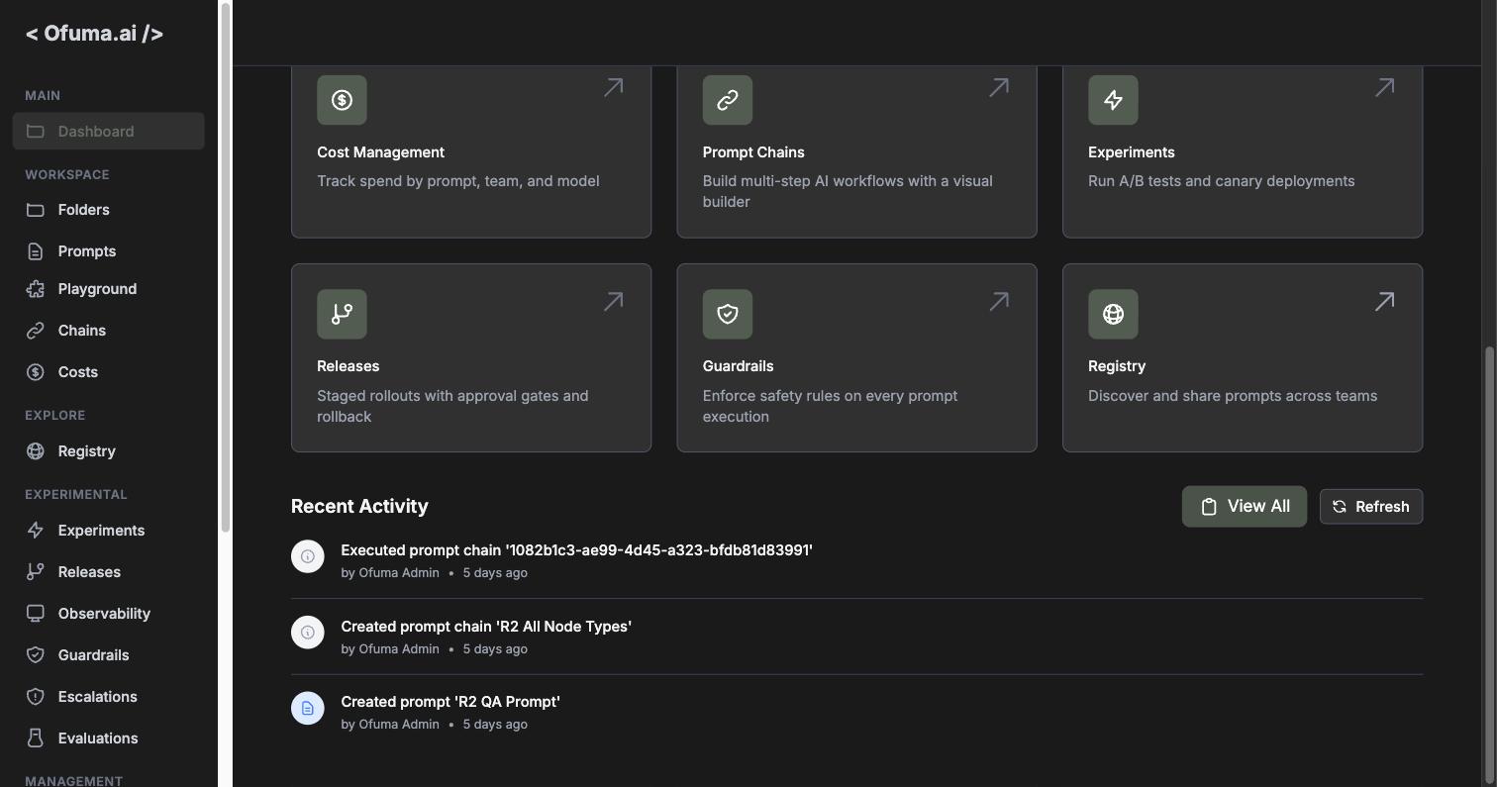Open Cost Management via its arrow icon
Viewport: 1497px width, 787px height.
(614, 87)
